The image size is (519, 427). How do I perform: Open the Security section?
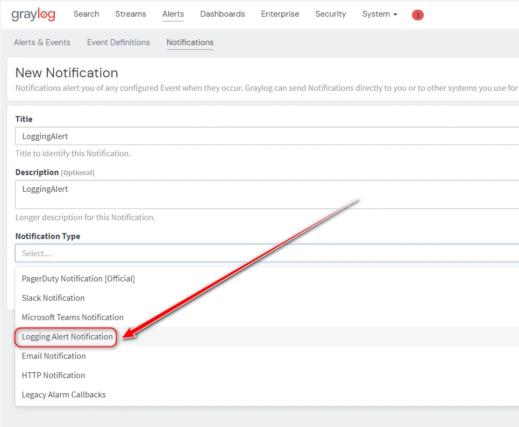pyautogui.click(x=331, y=14)
